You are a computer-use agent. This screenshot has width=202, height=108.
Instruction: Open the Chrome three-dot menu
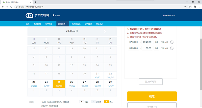tap(199, 7)
